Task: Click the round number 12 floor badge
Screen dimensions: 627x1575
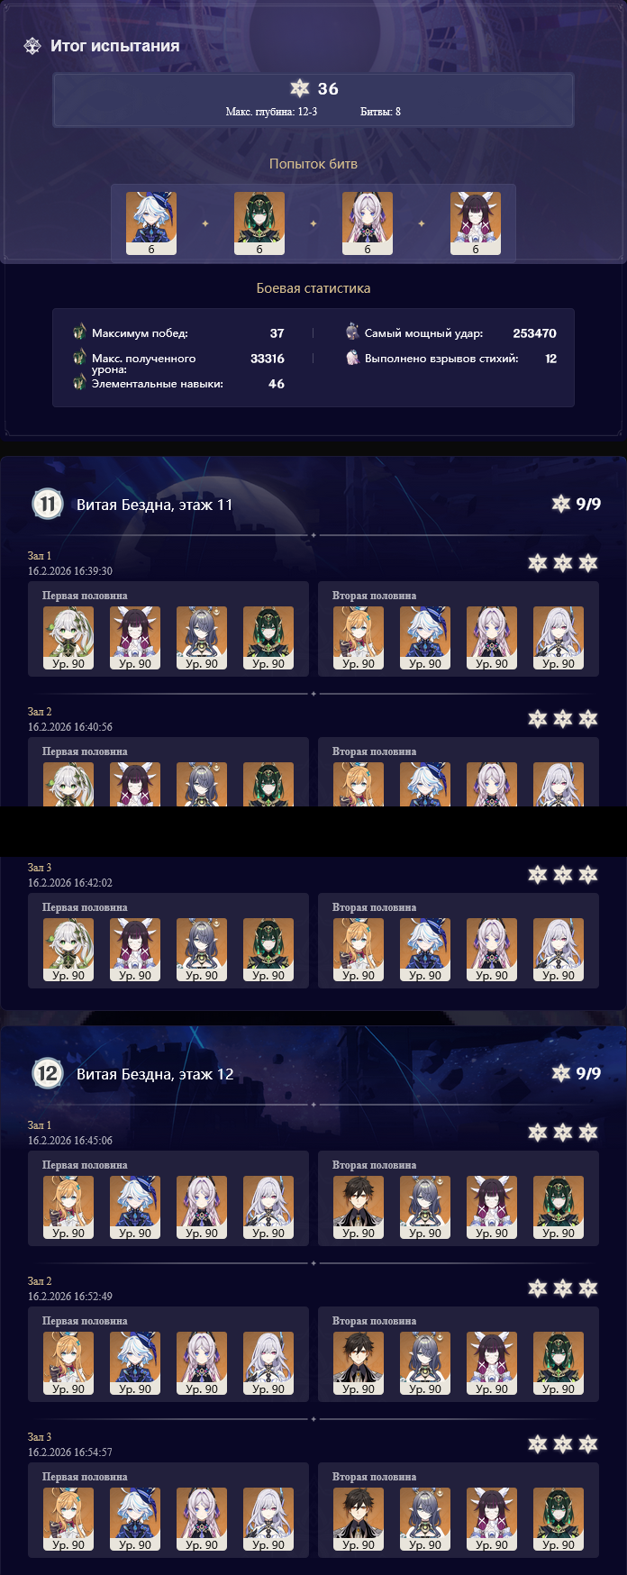Action: pos(47,1073)
